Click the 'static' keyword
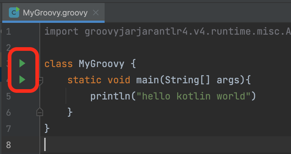Screen dimensions: 291x154 (x=84, y=80)
